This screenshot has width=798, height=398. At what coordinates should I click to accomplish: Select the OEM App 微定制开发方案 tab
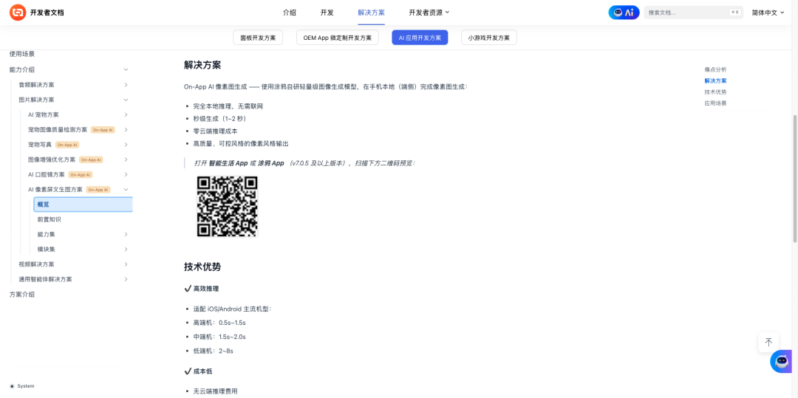coord(338,38)
